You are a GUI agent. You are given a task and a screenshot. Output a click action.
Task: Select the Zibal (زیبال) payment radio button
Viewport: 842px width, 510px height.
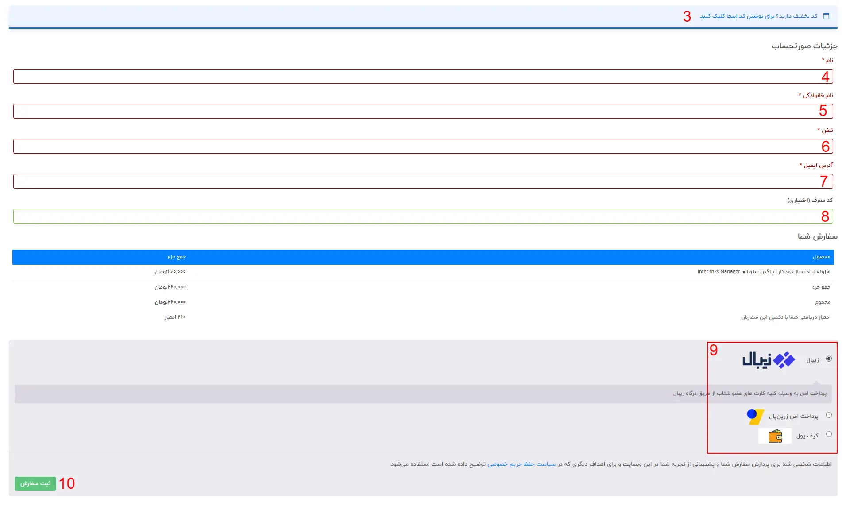[829, 359]
